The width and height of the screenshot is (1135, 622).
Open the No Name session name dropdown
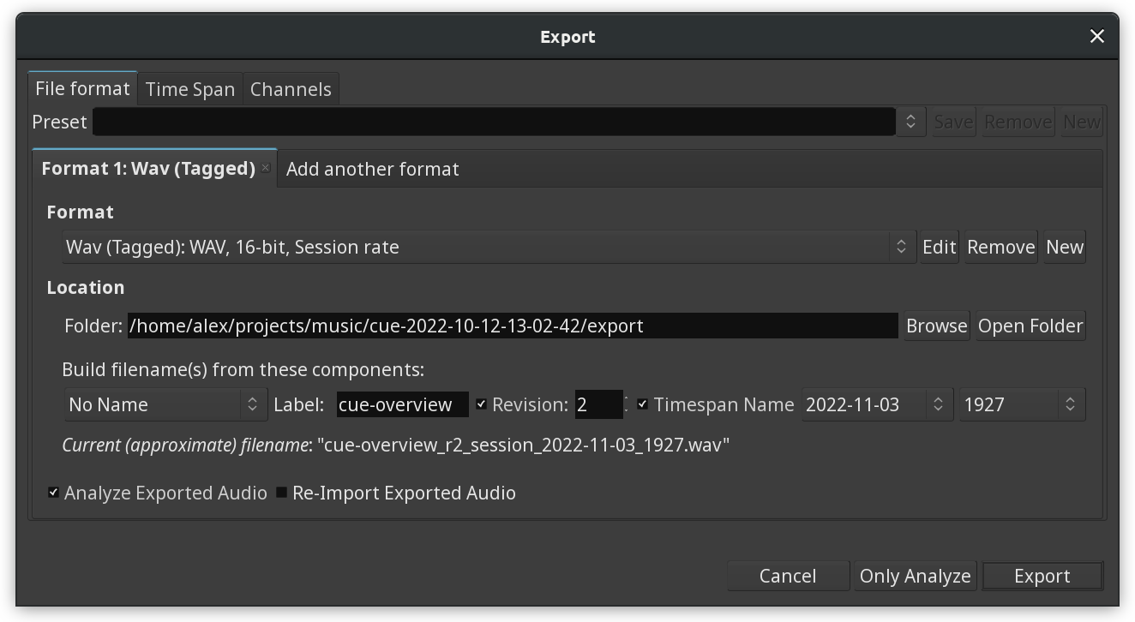click(165, 404)
